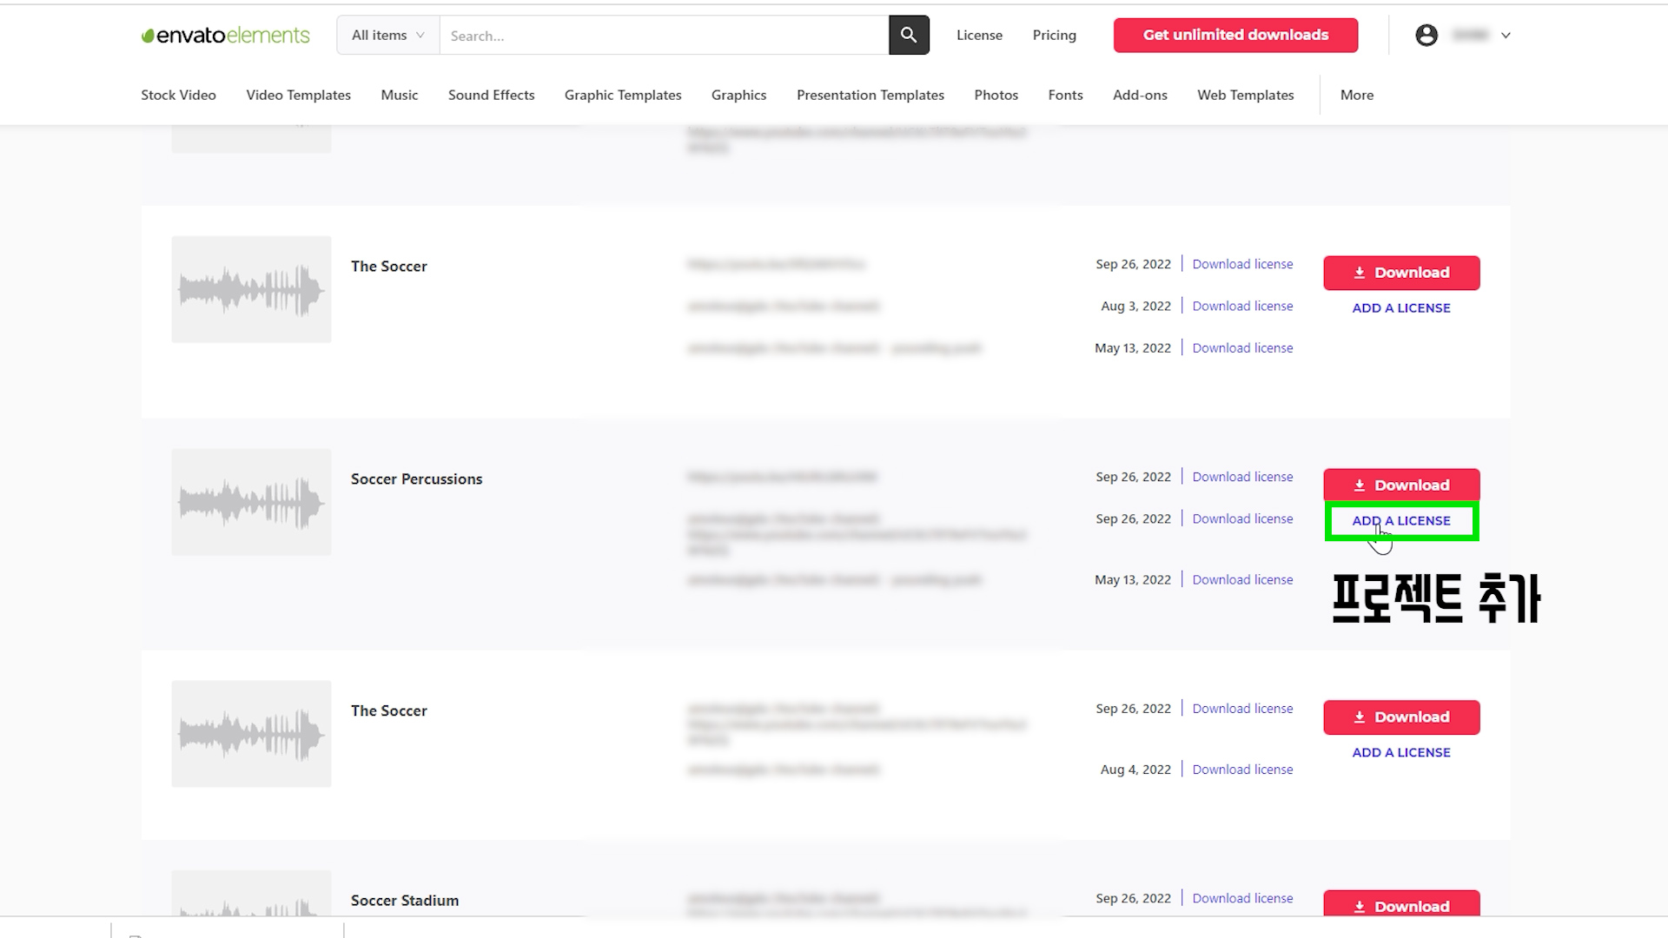This screenshot has height=938, width=1668.
Task: Open the More navigation menu
Action: tap(1356, 95)
